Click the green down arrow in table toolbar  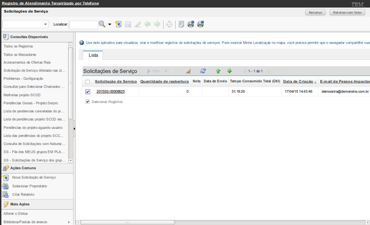229,71
